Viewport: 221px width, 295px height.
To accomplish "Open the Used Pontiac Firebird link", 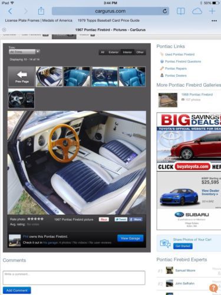I will (x=180, y=54).
